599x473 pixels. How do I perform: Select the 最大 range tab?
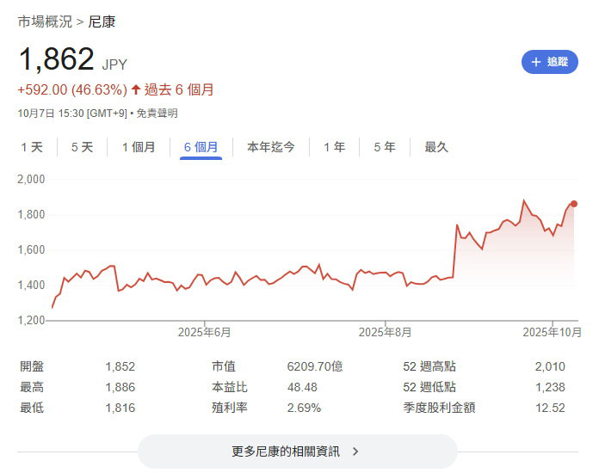point(436,147)
